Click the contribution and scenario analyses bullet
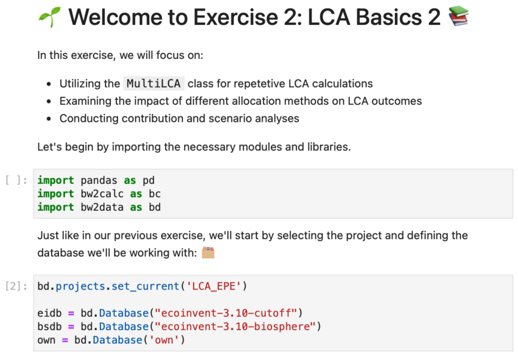Screen dimensions: 518x355 click(180, 119)
